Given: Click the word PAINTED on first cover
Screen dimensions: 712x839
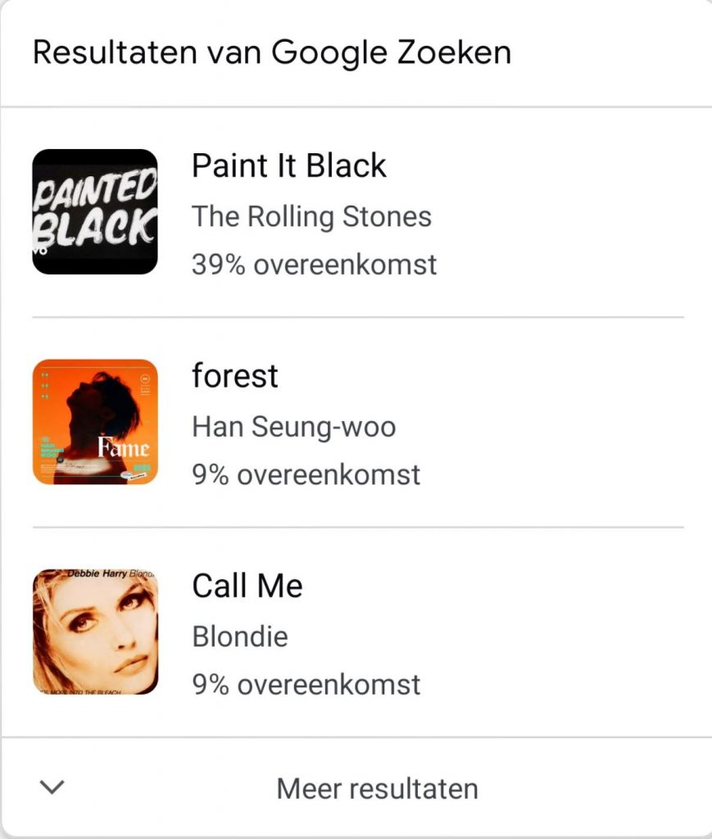Looking at the screenshot, I should point(94,190).
